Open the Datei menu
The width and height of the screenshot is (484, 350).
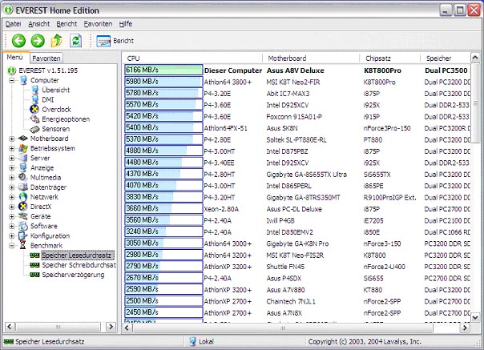[x=14, y=24]
